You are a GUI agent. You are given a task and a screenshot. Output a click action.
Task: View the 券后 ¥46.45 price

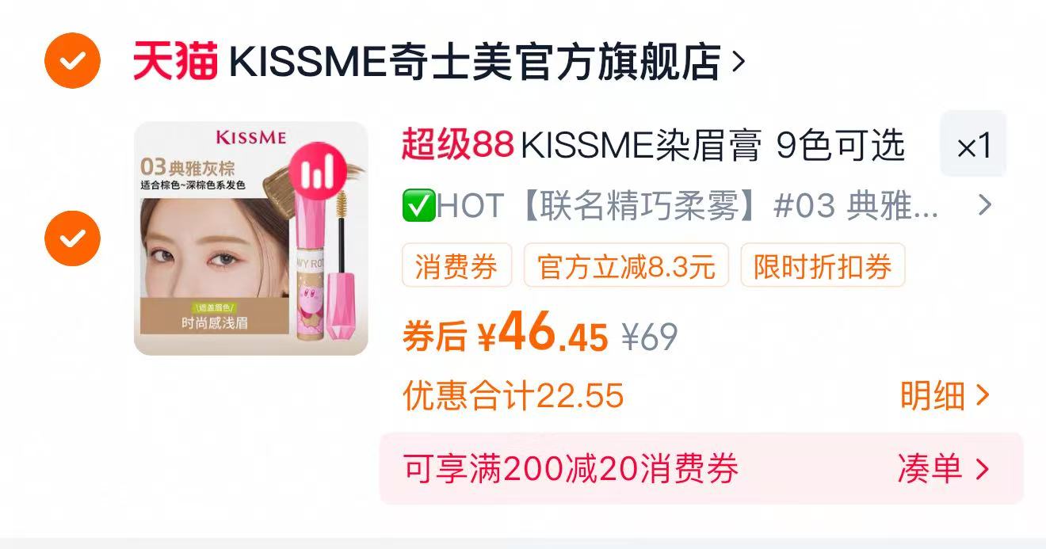coord(506,334)
